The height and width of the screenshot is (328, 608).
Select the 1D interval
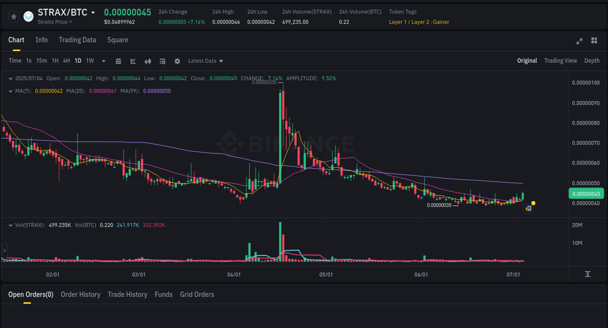coord(78,61)
